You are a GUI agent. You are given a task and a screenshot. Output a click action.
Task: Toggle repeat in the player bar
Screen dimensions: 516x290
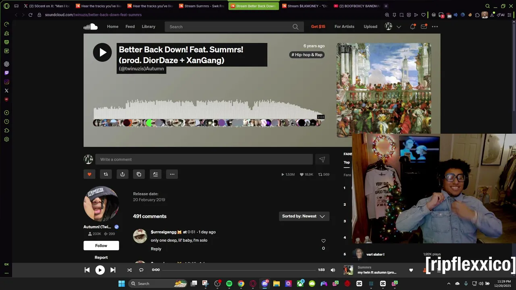141,270
